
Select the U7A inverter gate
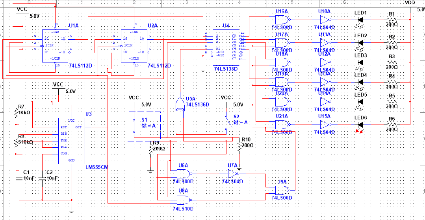point(234,174)
